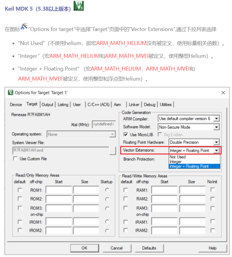Close the Options for Target dialog
This screenshot has width=232, height=257.
[223, 93]
